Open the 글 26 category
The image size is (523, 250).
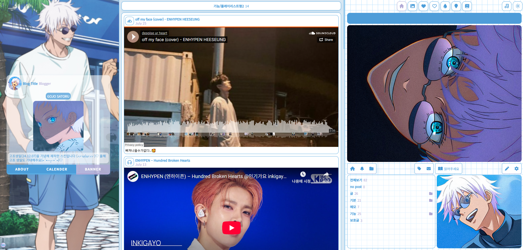point(354,193)
